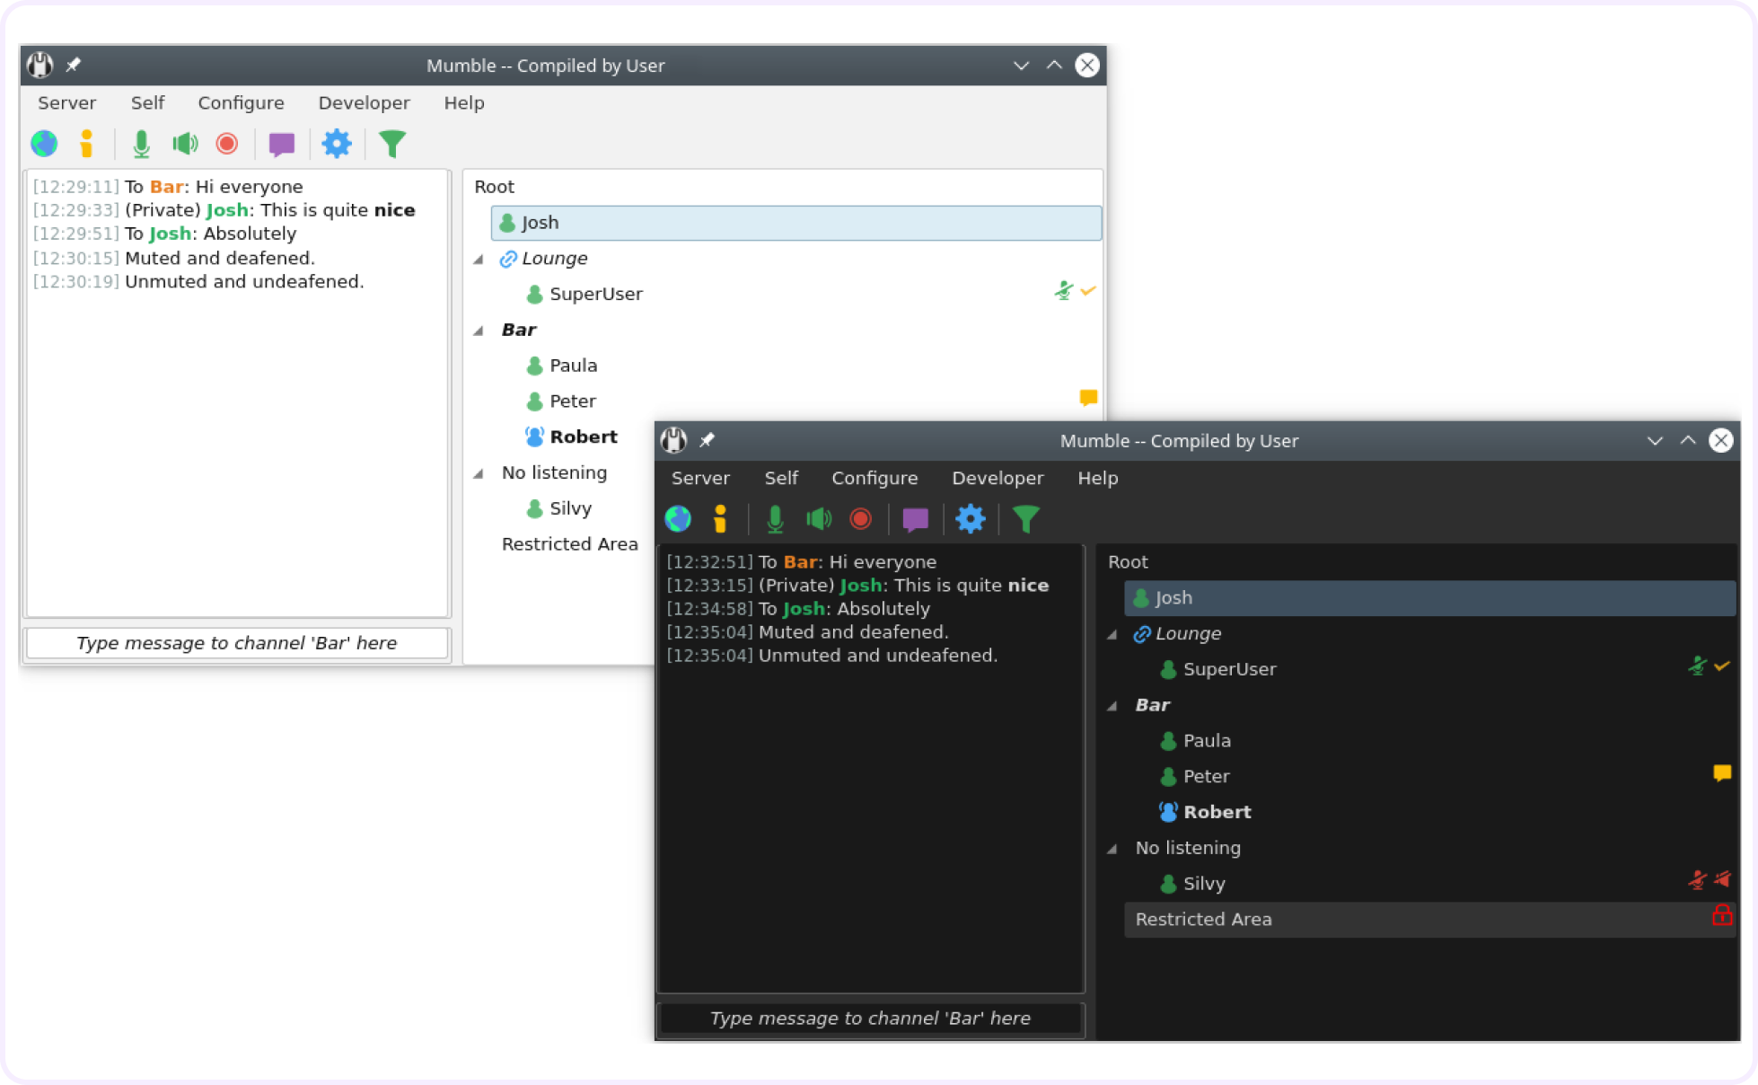Open Self menu in light window

147,102
